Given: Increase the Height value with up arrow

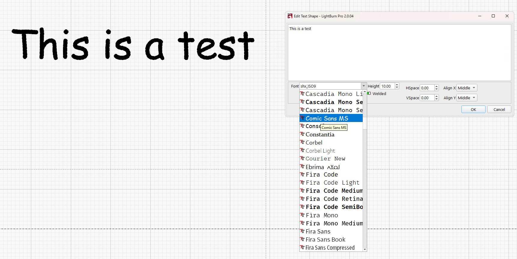Looking at the screenshot, I should pyautogui.click(x=397, y=85).
